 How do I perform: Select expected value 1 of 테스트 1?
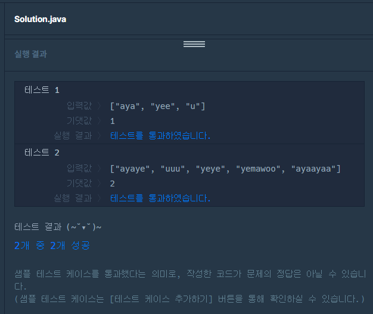point(113,121)
